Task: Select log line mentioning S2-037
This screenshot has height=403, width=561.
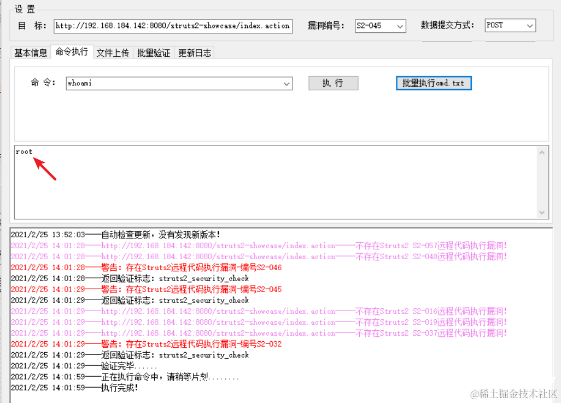Action: 259,333
